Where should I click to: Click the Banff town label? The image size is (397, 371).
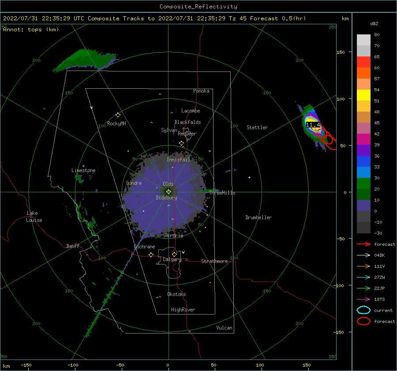click(x=73, y=246)
